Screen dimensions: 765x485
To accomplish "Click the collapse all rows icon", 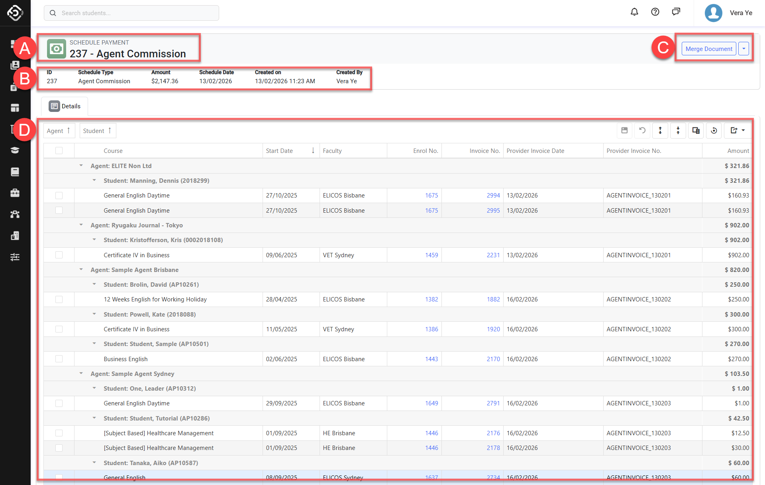I will (x=678, y=131).
